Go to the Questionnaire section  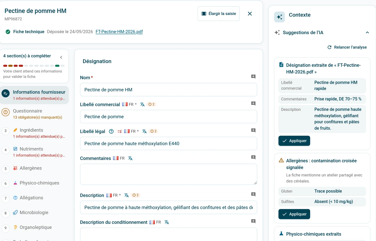[34, 114]
